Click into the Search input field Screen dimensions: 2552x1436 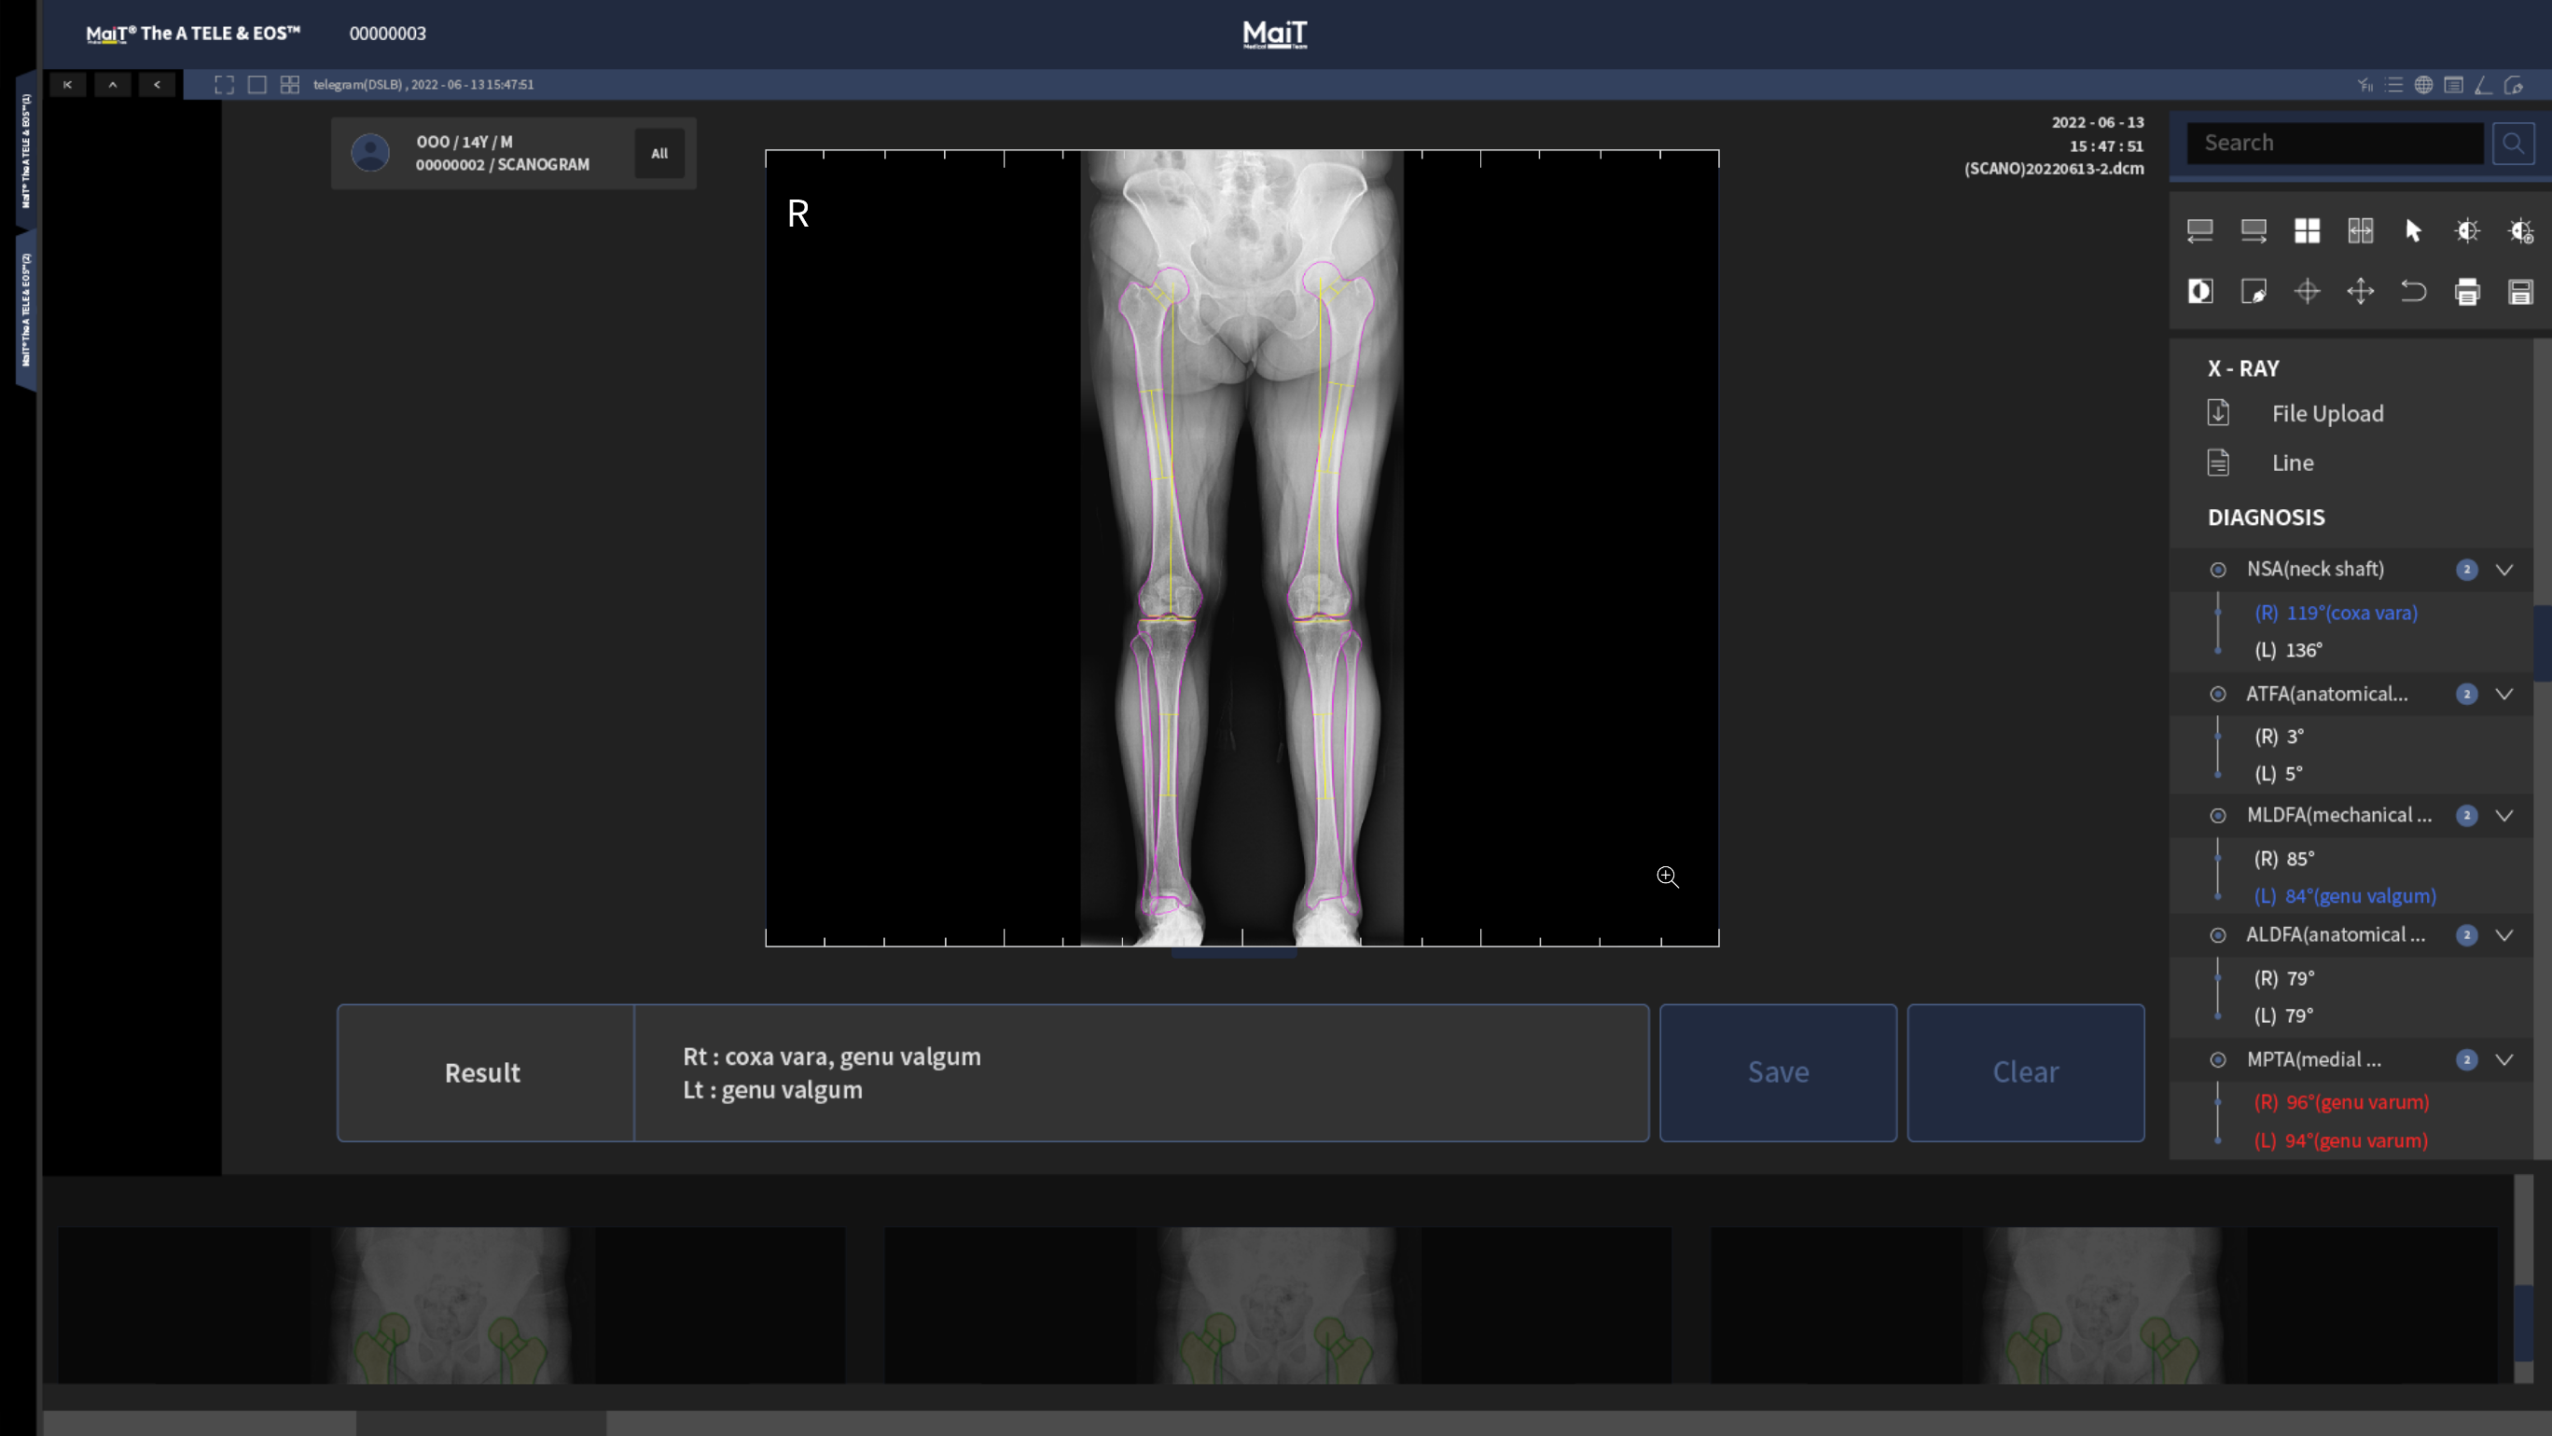coord(2333,144)
